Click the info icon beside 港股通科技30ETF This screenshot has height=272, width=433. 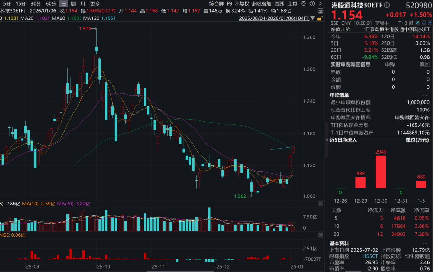pyautogui.click(x=387, y=5)
